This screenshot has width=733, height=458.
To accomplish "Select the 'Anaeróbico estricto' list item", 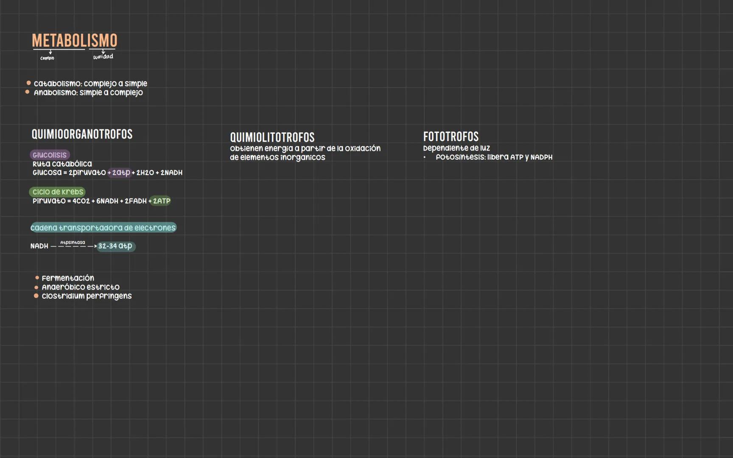I will coord(81,287).
